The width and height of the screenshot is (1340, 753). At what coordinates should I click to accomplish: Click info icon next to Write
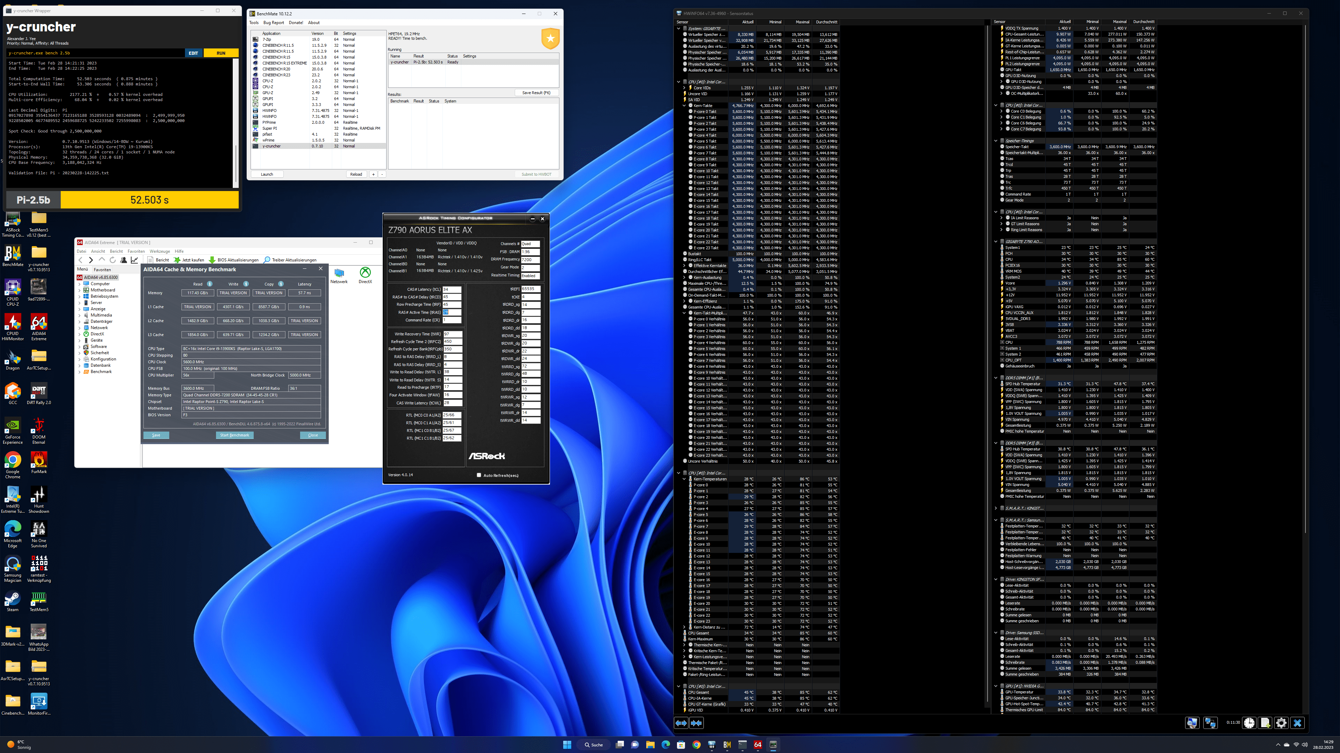[x=246, y=284]
